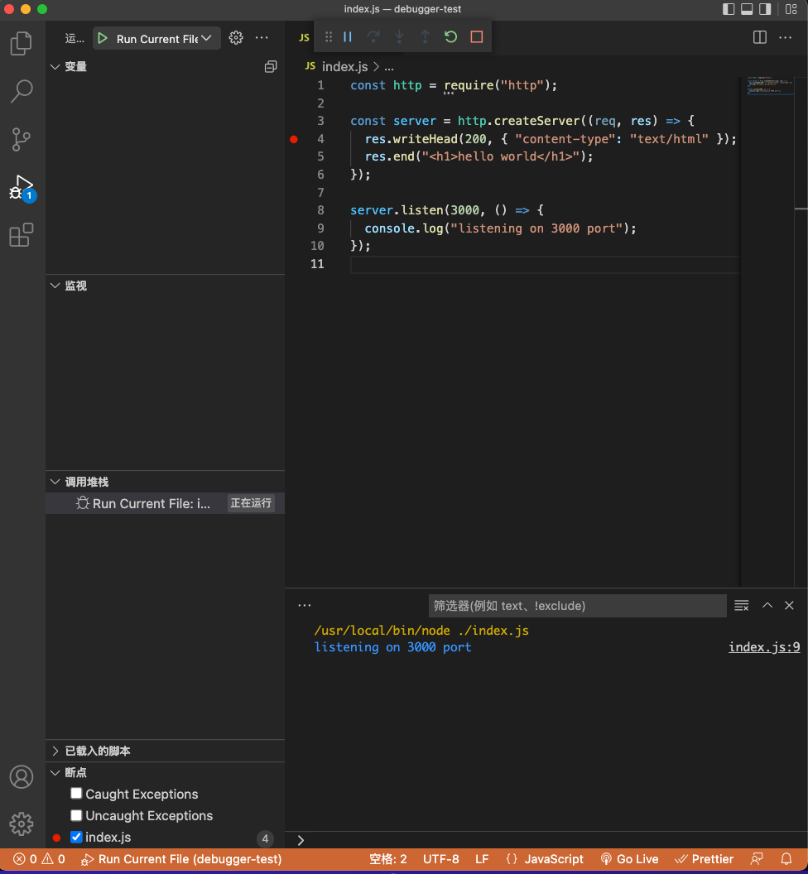This screenshot has height=874, width=808.
Task: Maximize the panel with the chevron up
Action: pyautogui.click(x=767, y=605)
